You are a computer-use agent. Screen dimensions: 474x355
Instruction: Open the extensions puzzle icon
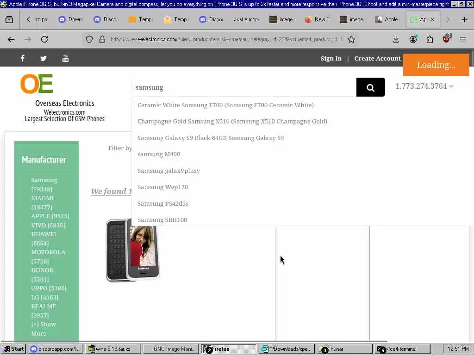(430, 39)
